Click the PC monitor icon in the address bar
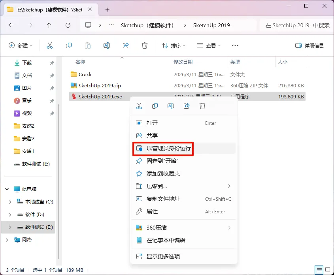This screenshot has width=334, height=275. (88, 25)
